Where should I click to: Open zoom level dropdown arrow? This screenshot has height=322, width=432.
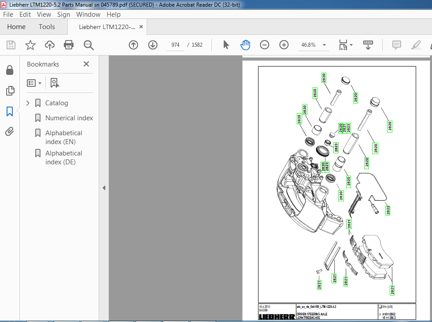pyautogui.click(x=324, y=45)
